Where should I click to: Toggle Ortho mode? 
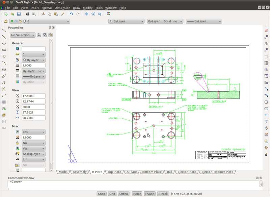pos(124,194)
